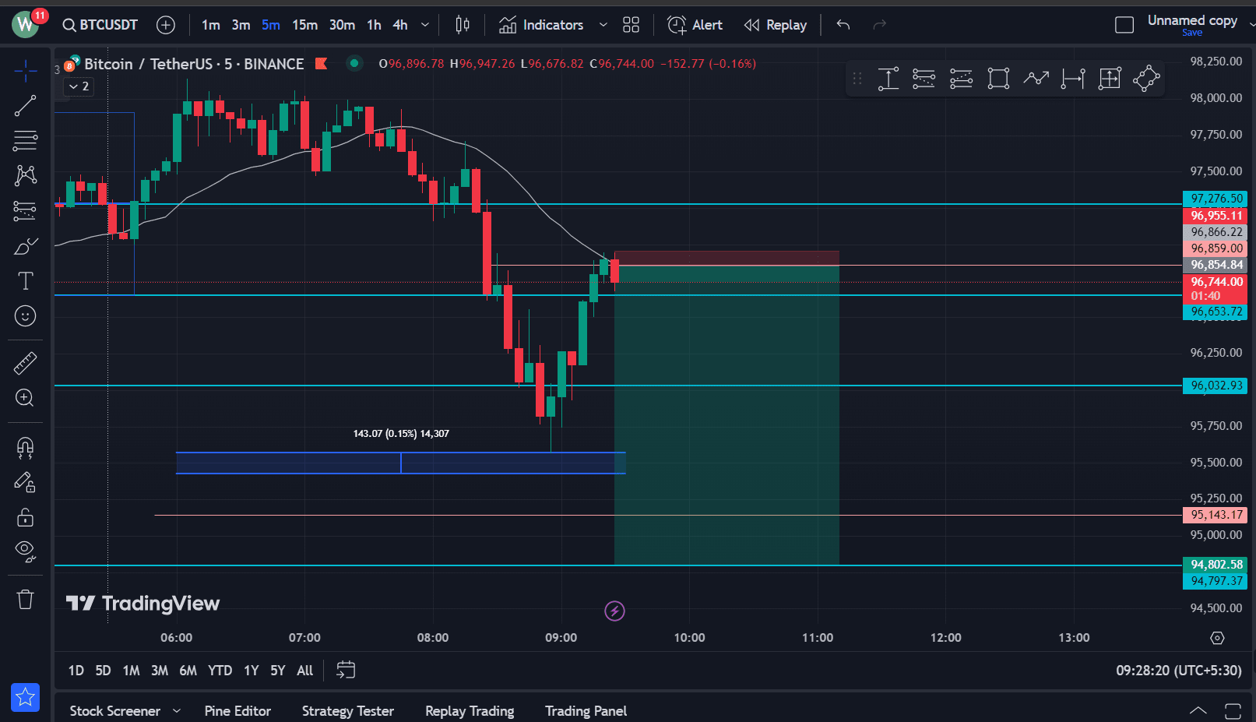Remove drawings with the trash icon
The height and width of the screenshot is (722, 1256).
[x=25, y=599]
